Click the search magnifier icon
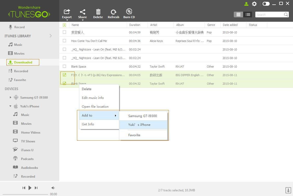 (x=286, y=14)
